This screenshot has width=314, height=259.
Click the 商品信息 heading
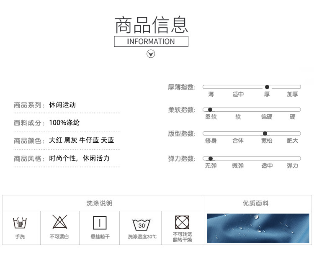152,25
